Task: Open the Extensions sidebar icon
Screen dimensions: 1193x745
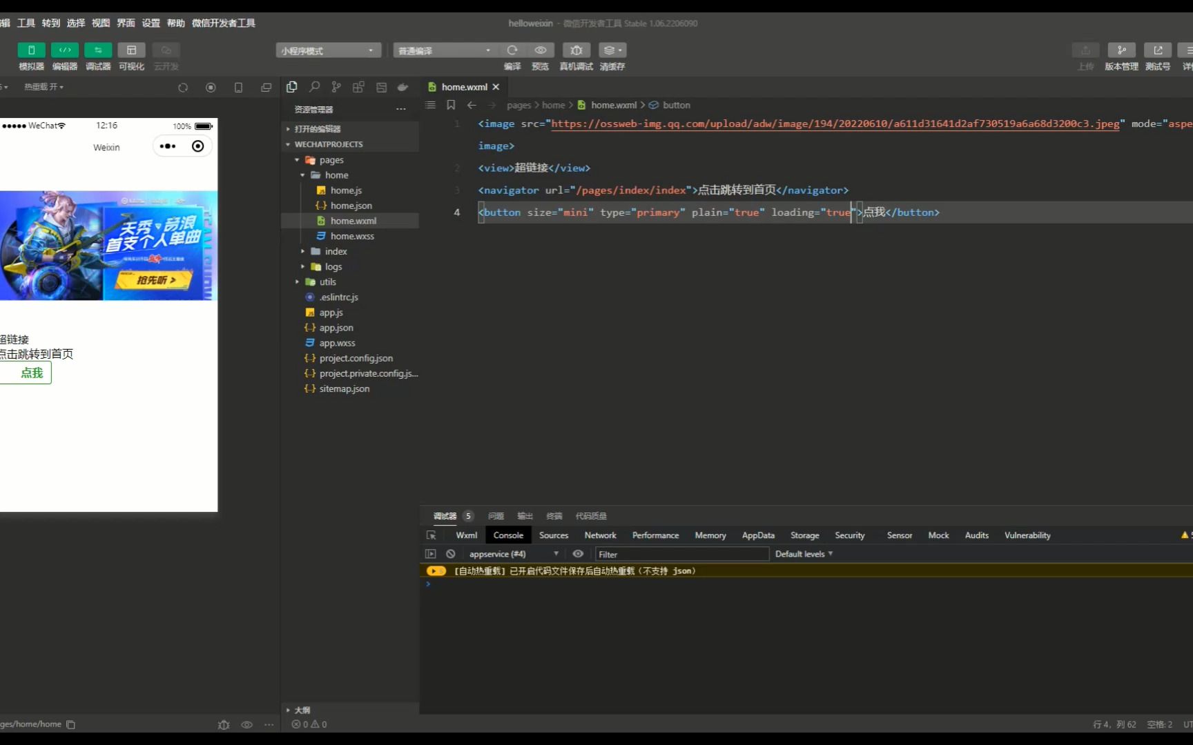Action: [358, 87]
